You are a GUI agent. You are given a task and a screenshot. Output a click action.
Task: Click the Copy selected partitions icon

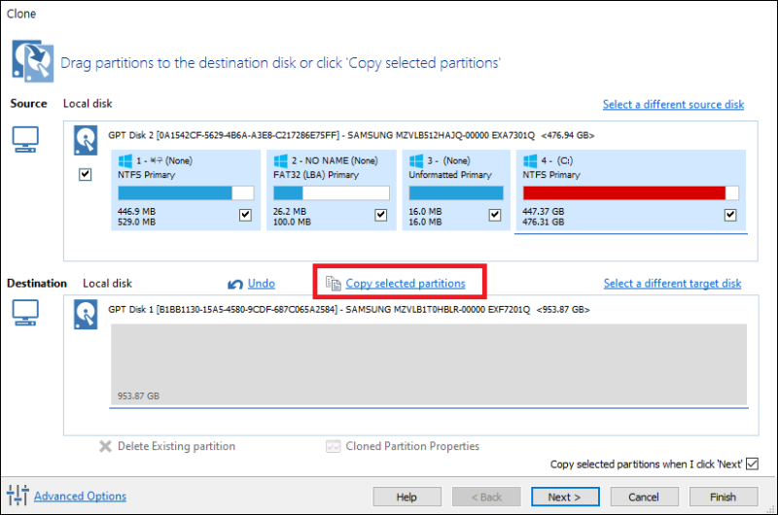pos(334,283)
